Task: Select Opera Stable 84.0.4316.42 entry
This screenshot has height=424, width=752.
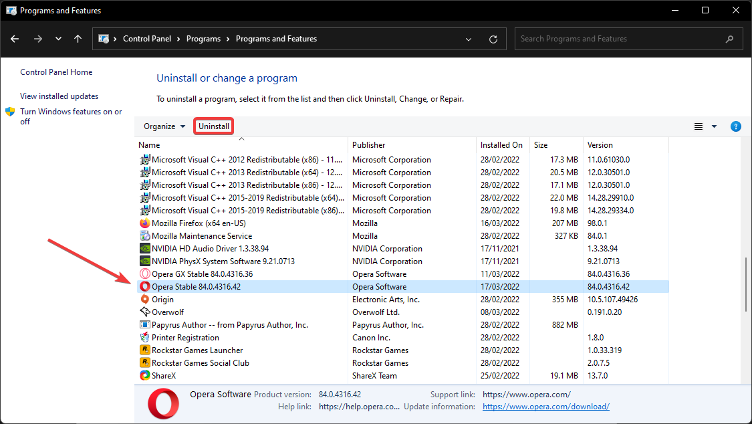Action: (196, 287)
